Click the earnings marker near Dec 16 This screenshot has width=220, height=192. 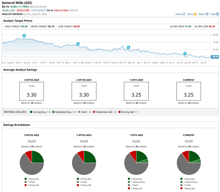(x=78, y=44)
